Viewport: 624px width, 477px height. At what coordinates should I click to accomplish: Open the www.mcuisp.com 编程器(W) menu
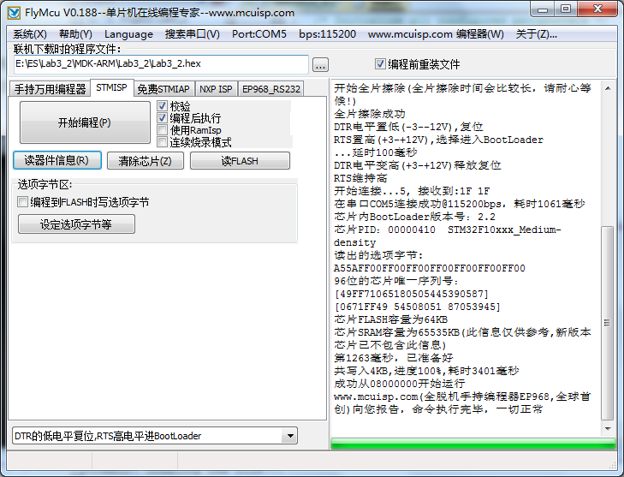pos(436,34)
